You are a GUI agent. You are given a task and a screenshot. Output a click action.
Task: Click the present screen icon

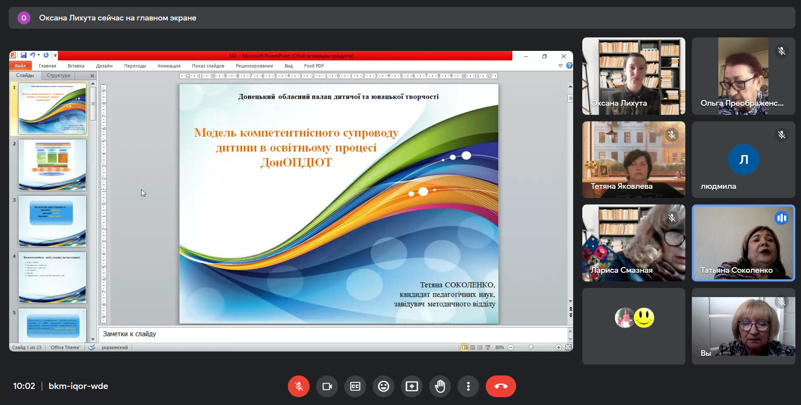pyautogui.click(x=412, y=386)
